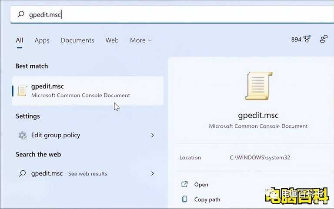334x209 pixels.
Task: Click the large scroll document icon in preview pane
Action: click(259, 86)
